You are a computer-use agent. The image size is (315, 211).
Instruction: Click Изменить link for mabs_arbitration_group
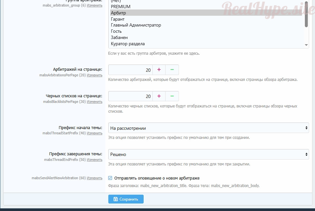point(95,6)
